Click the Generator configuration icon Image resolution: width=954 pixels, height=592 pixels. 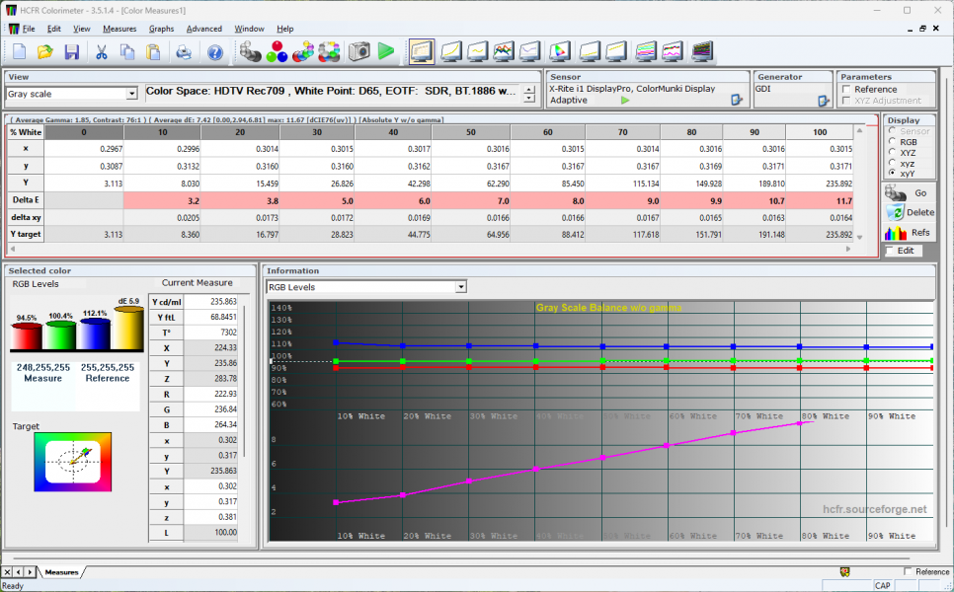(824, 101)
